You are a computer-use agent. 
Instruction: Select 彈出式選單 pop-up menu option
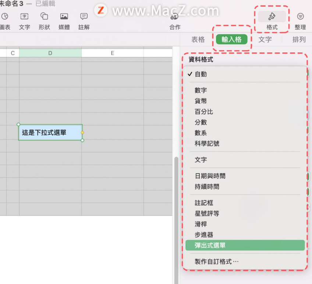click(x=245, y=245)
